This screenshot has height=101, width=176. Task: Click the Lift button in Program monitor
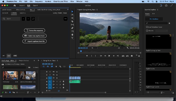pos(123,56)
